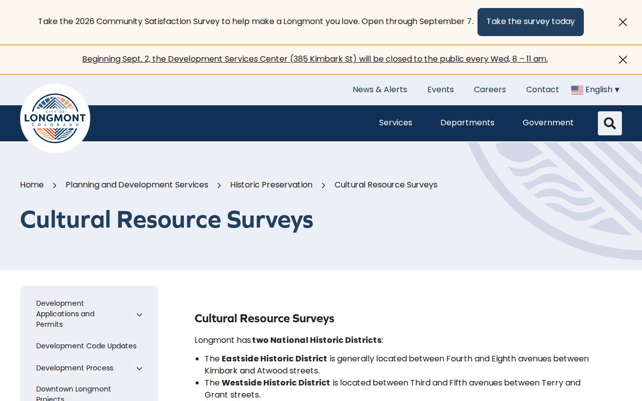Click the Cultural Resource Surveys breadcrumb
The width and height of the screenshot is (642, 401).
(x=386, y=185)
